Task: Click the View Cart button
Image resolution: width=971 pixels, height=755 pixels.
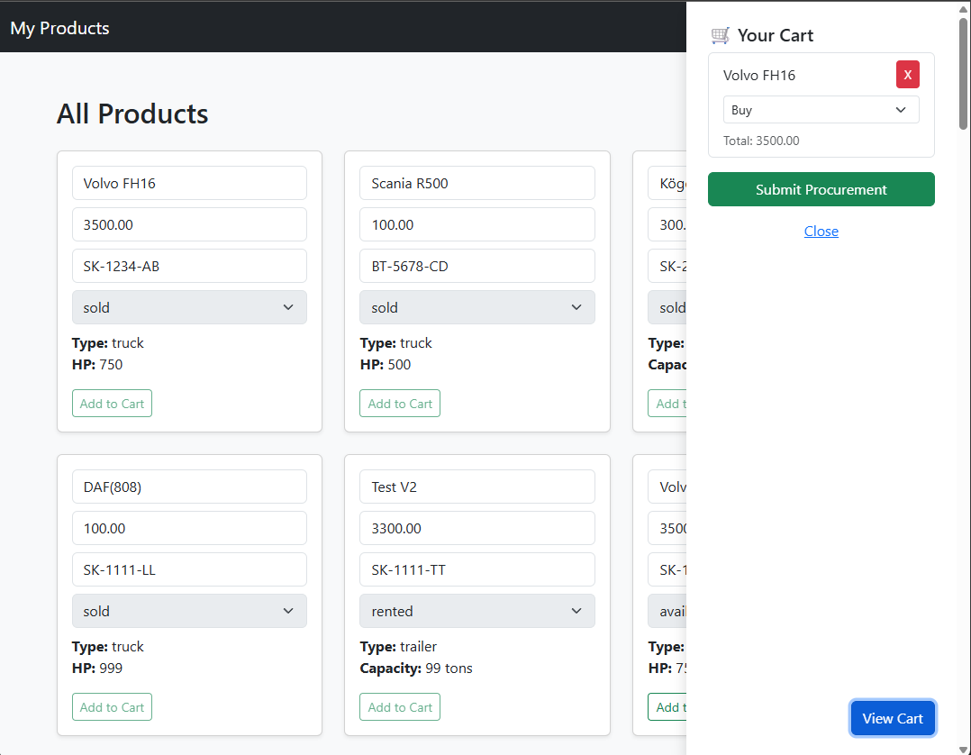Action: coord(892,718)
